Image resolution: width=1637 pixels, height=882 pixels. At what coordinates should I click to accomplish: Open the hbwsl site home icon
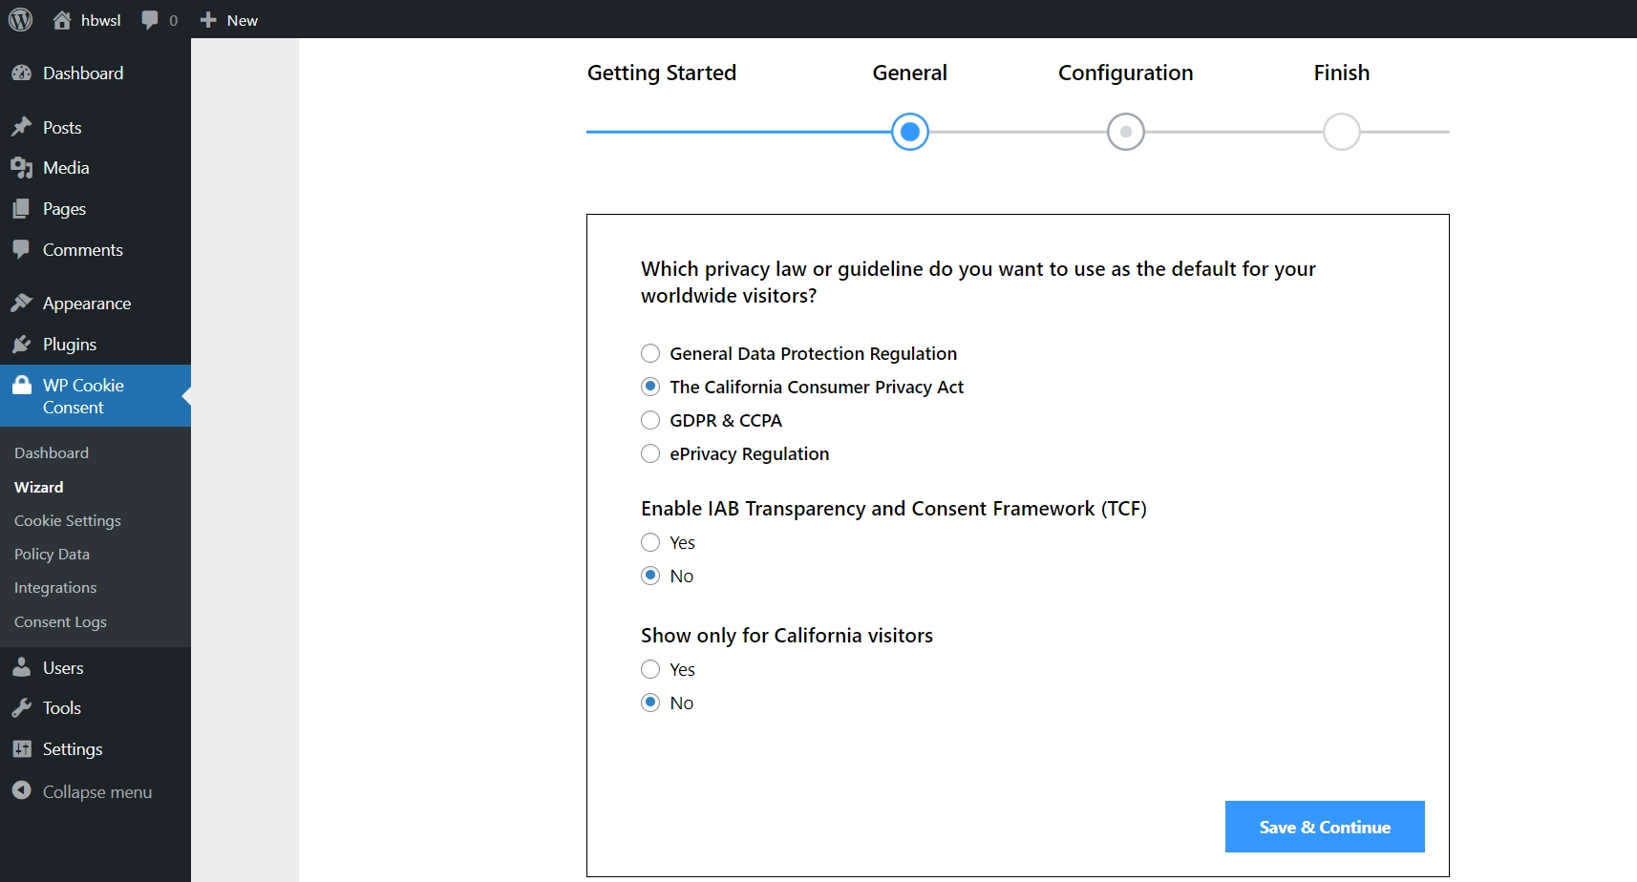pyautogui.click(x=62, y=20)
